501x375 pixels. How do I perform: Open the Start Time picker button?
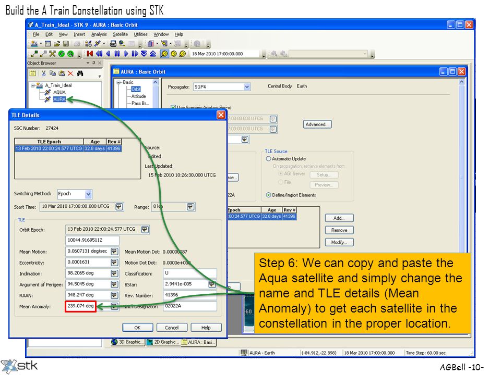(119, 207)
